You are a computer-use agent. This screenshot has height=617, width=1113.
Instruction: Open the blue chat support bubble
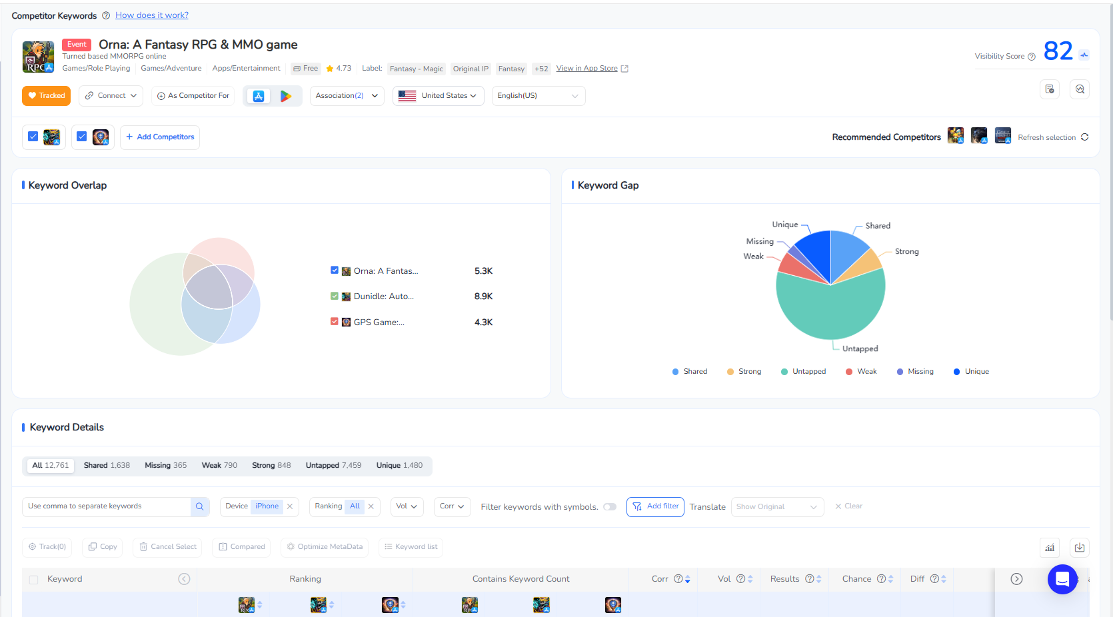pyautogui.click(x=1062, y=579)
